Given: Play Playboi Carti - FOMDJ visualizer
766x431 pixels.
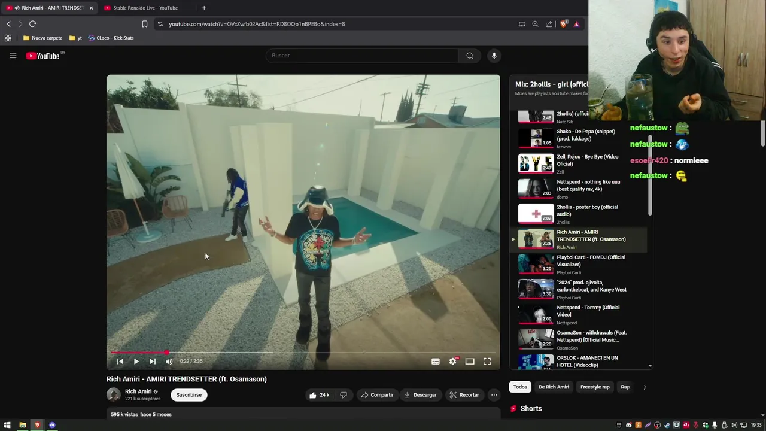Looking at the screenshot, I should click(578, 263).
